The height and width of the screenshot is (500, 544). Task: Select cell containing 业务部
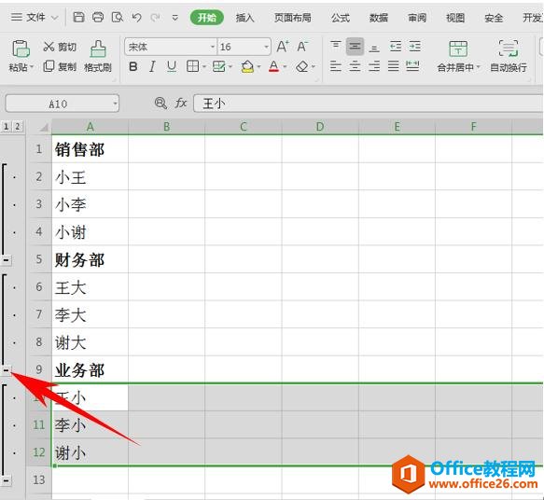coord(90,370)
